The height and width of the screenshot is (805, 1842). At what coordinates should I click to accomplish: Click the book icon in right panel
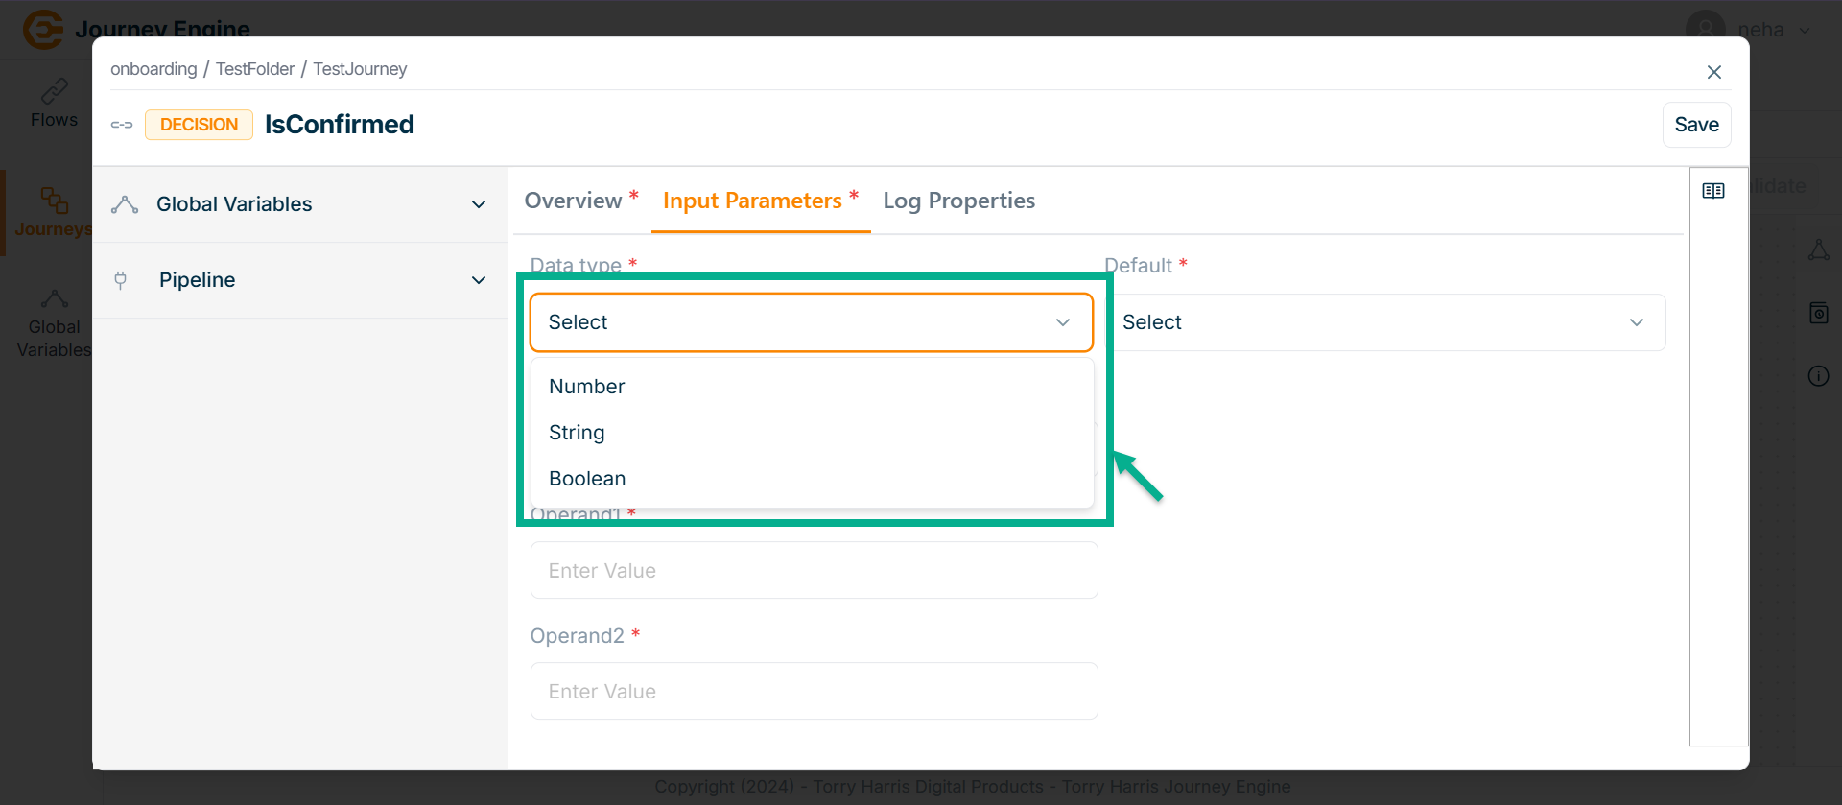click(1713, 191)
